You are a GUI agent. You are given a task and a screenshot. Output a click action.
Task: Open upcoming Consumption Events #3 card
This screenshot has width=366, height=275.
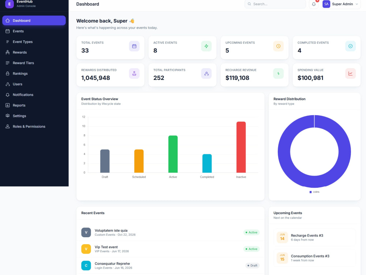click(314, 258)
